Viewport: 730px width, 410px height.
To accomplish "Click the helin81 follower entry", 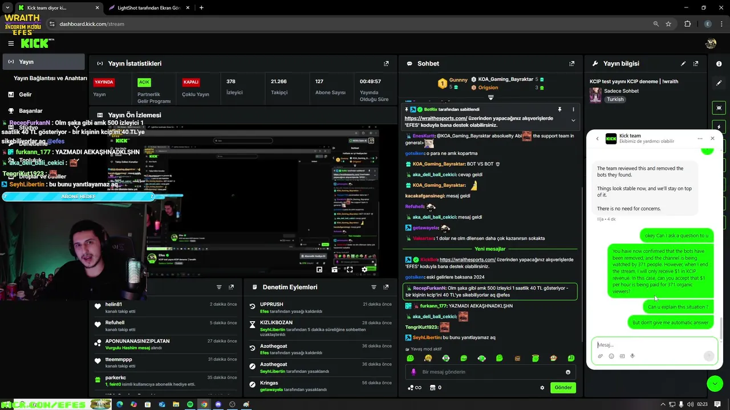I will 113,305.
